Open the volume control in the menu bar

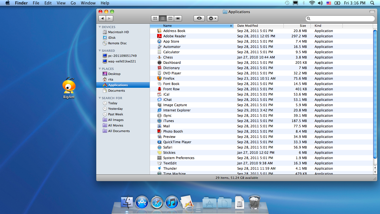(320, 3)
